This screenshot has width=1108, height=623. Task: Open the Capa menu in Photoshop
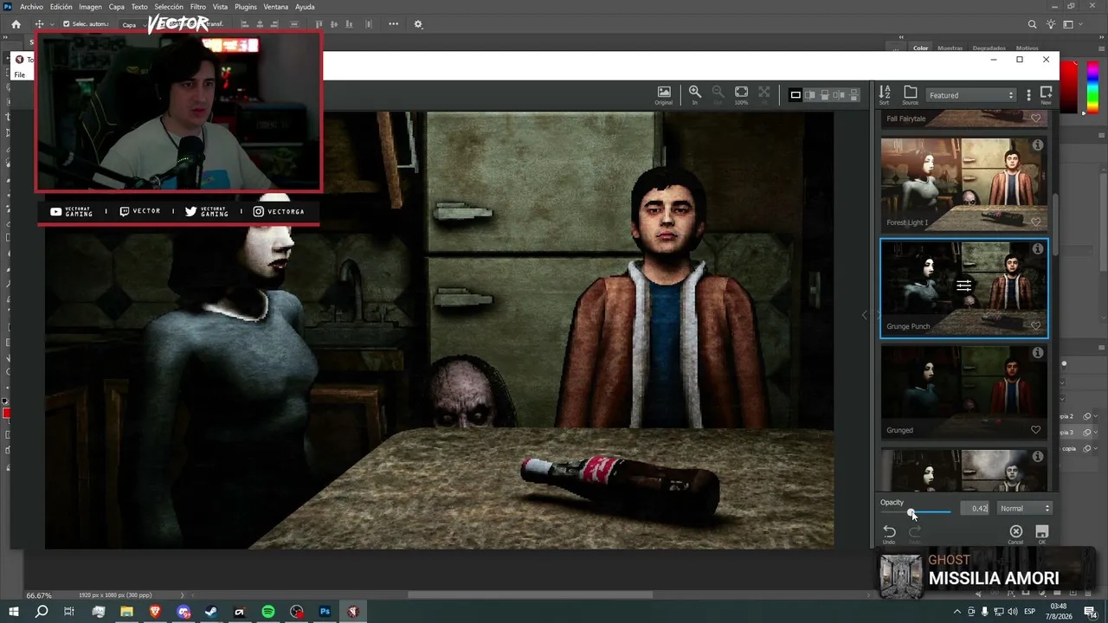coord(117,7)
